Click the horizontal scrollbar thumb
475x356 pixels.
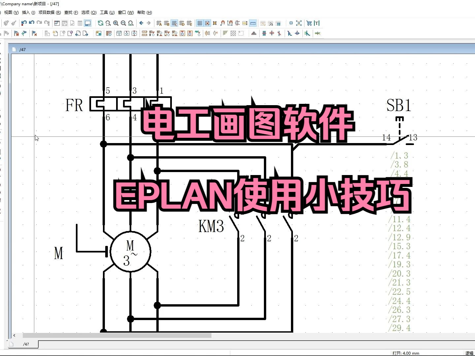coord(117,335)
